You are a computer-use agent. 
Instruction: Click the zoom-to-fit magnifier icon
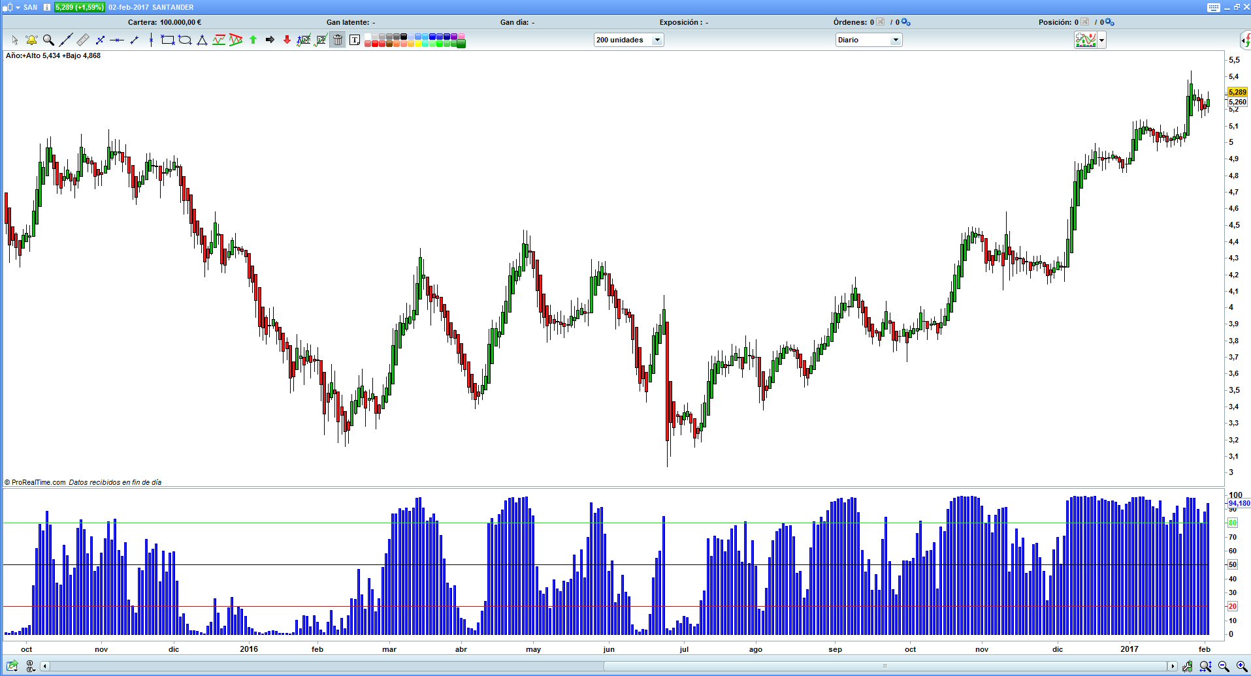1206,666
